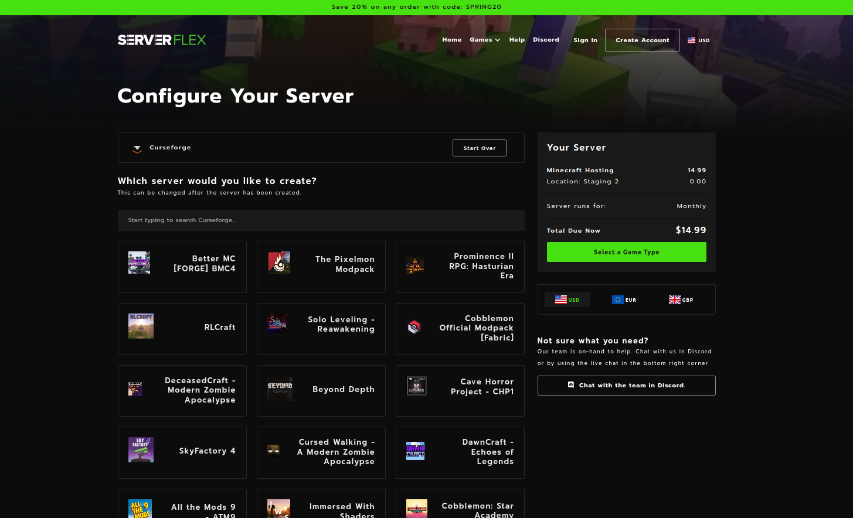Click the Curseforge anvil icon
This screenshot has width=853, height=518.
click(x=137, y=148)
